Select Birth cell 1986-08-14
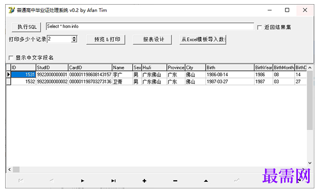 [230, 74]
